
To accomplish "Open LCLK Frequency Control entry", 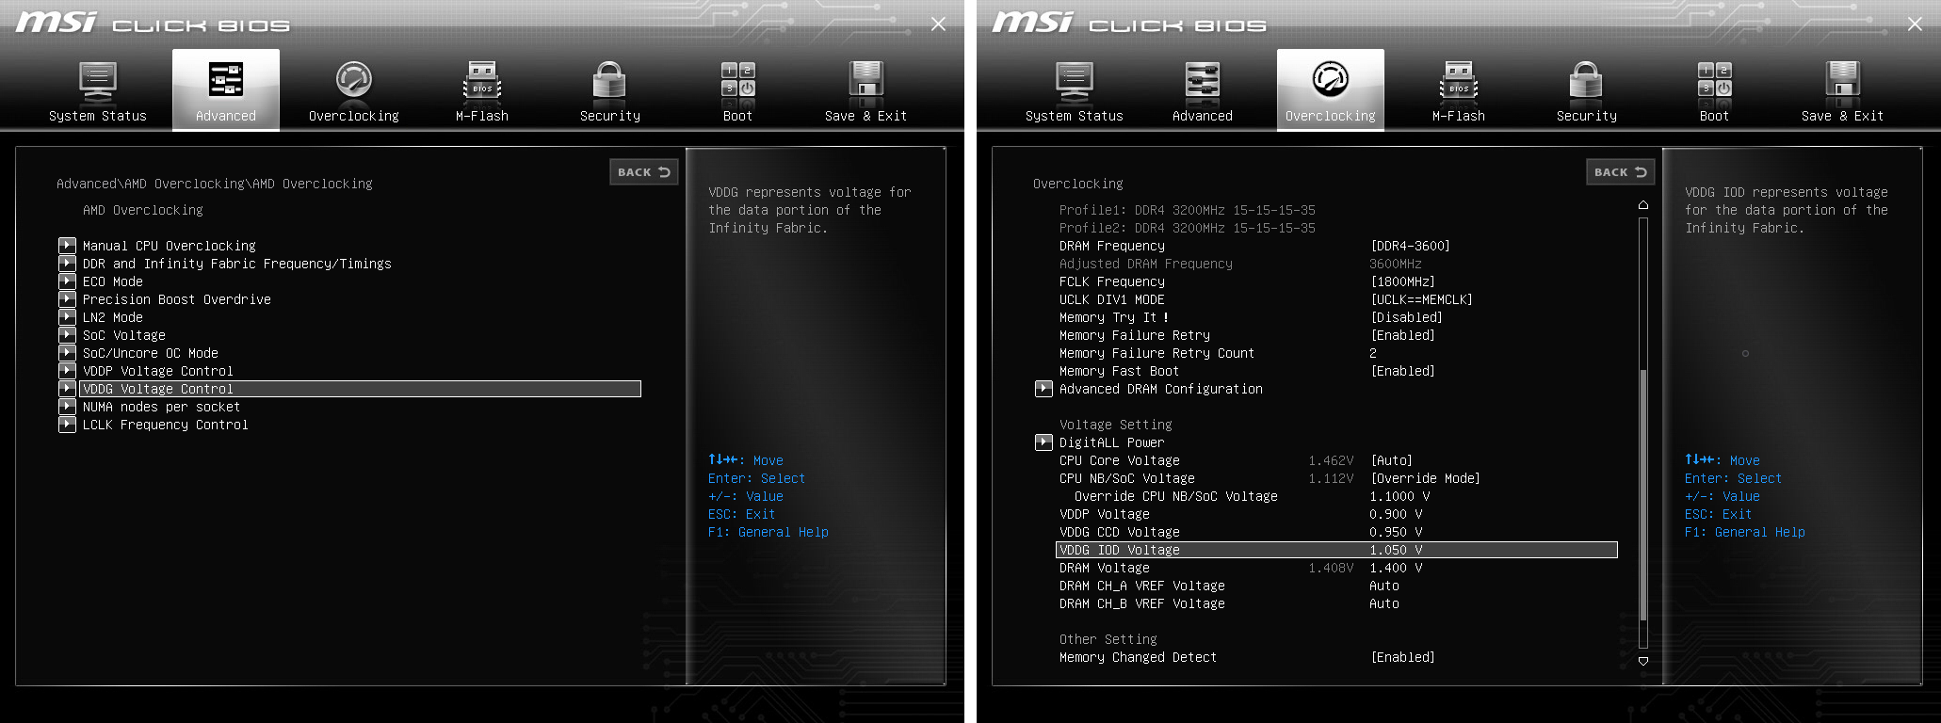I will click(x=166, y=425).
